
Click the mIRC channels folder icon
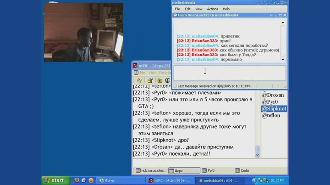(160, 80)
